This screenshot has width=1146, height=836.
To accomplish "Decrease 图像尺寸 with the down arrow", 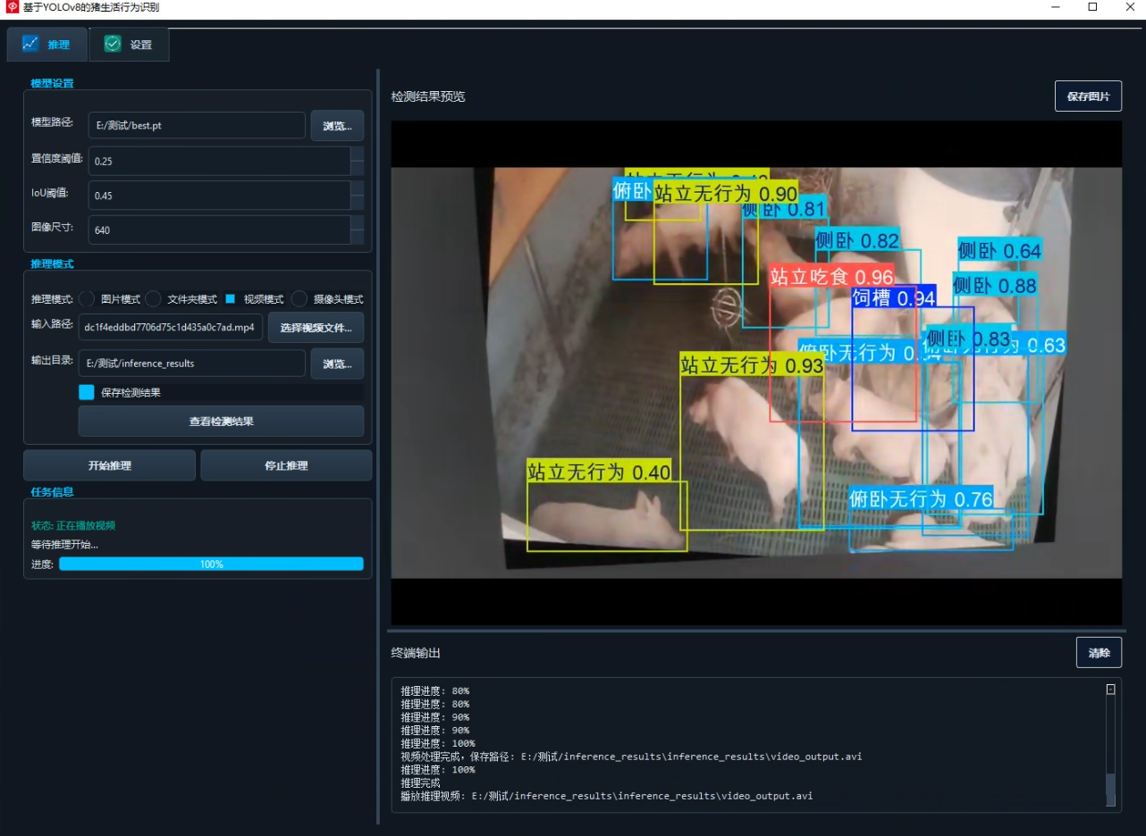I will coord(358,237).
